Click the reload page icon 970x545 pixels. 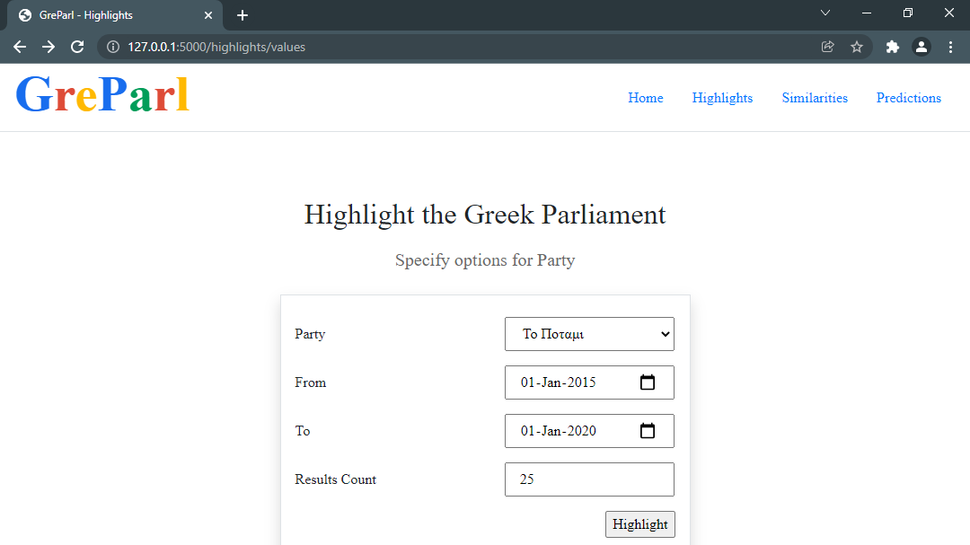[x=77, y=47]
